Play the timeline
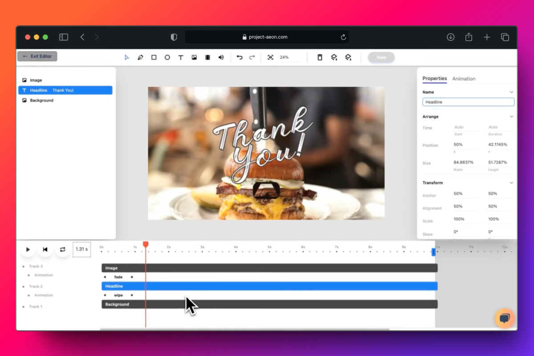 pyautogui.click(x=28, y=250)
